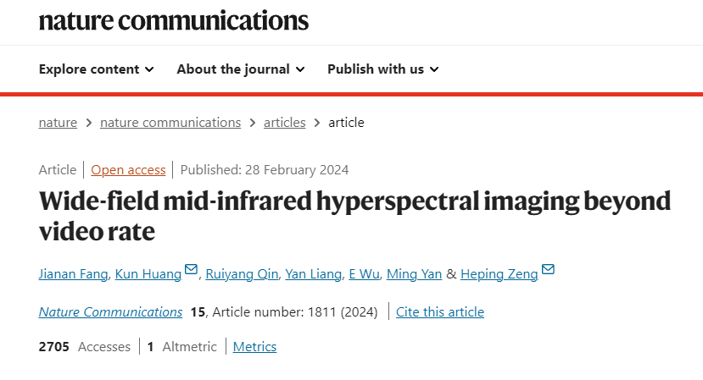Expand the About the journal chevron
This screenshot has height=380, width=703.
point(300,69)
